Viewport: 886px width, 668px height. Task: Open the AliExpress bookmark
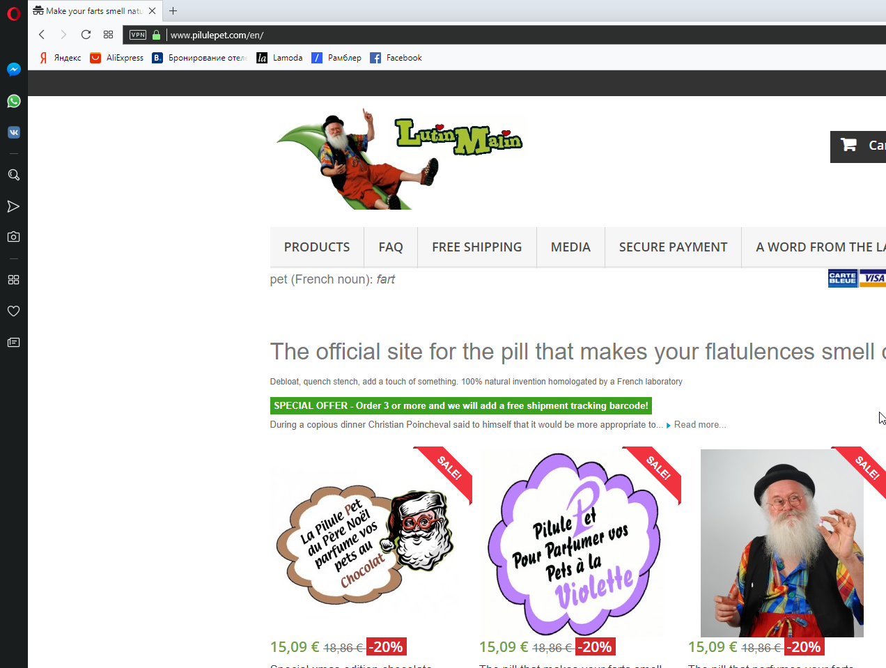[117, 58]
